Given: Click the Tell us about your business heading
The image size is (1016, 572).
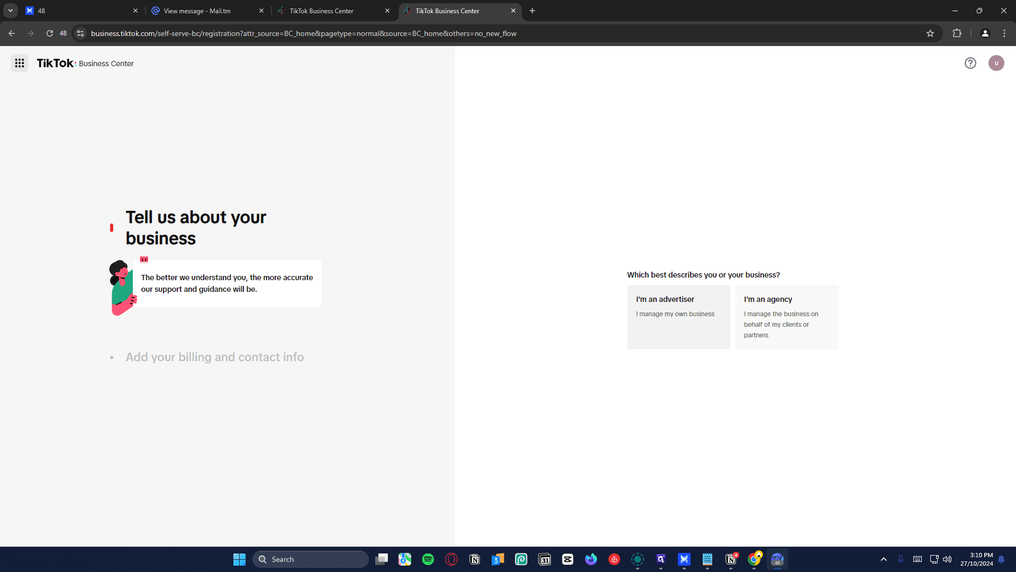Looking at the screenshot, I should pos(196,228).
